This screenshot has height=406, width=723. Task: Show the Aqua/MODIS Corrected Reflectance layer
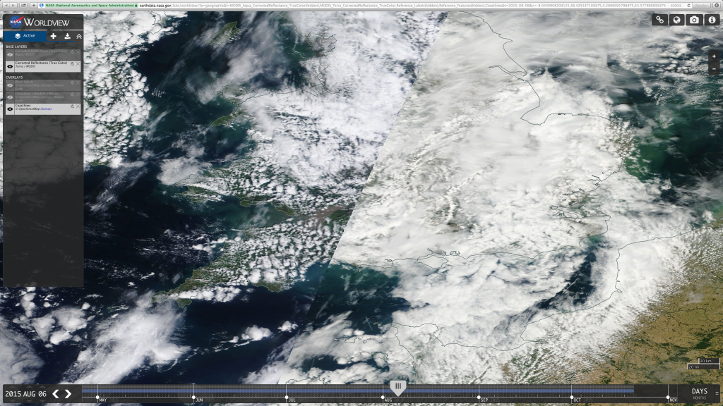pos(10,54)
